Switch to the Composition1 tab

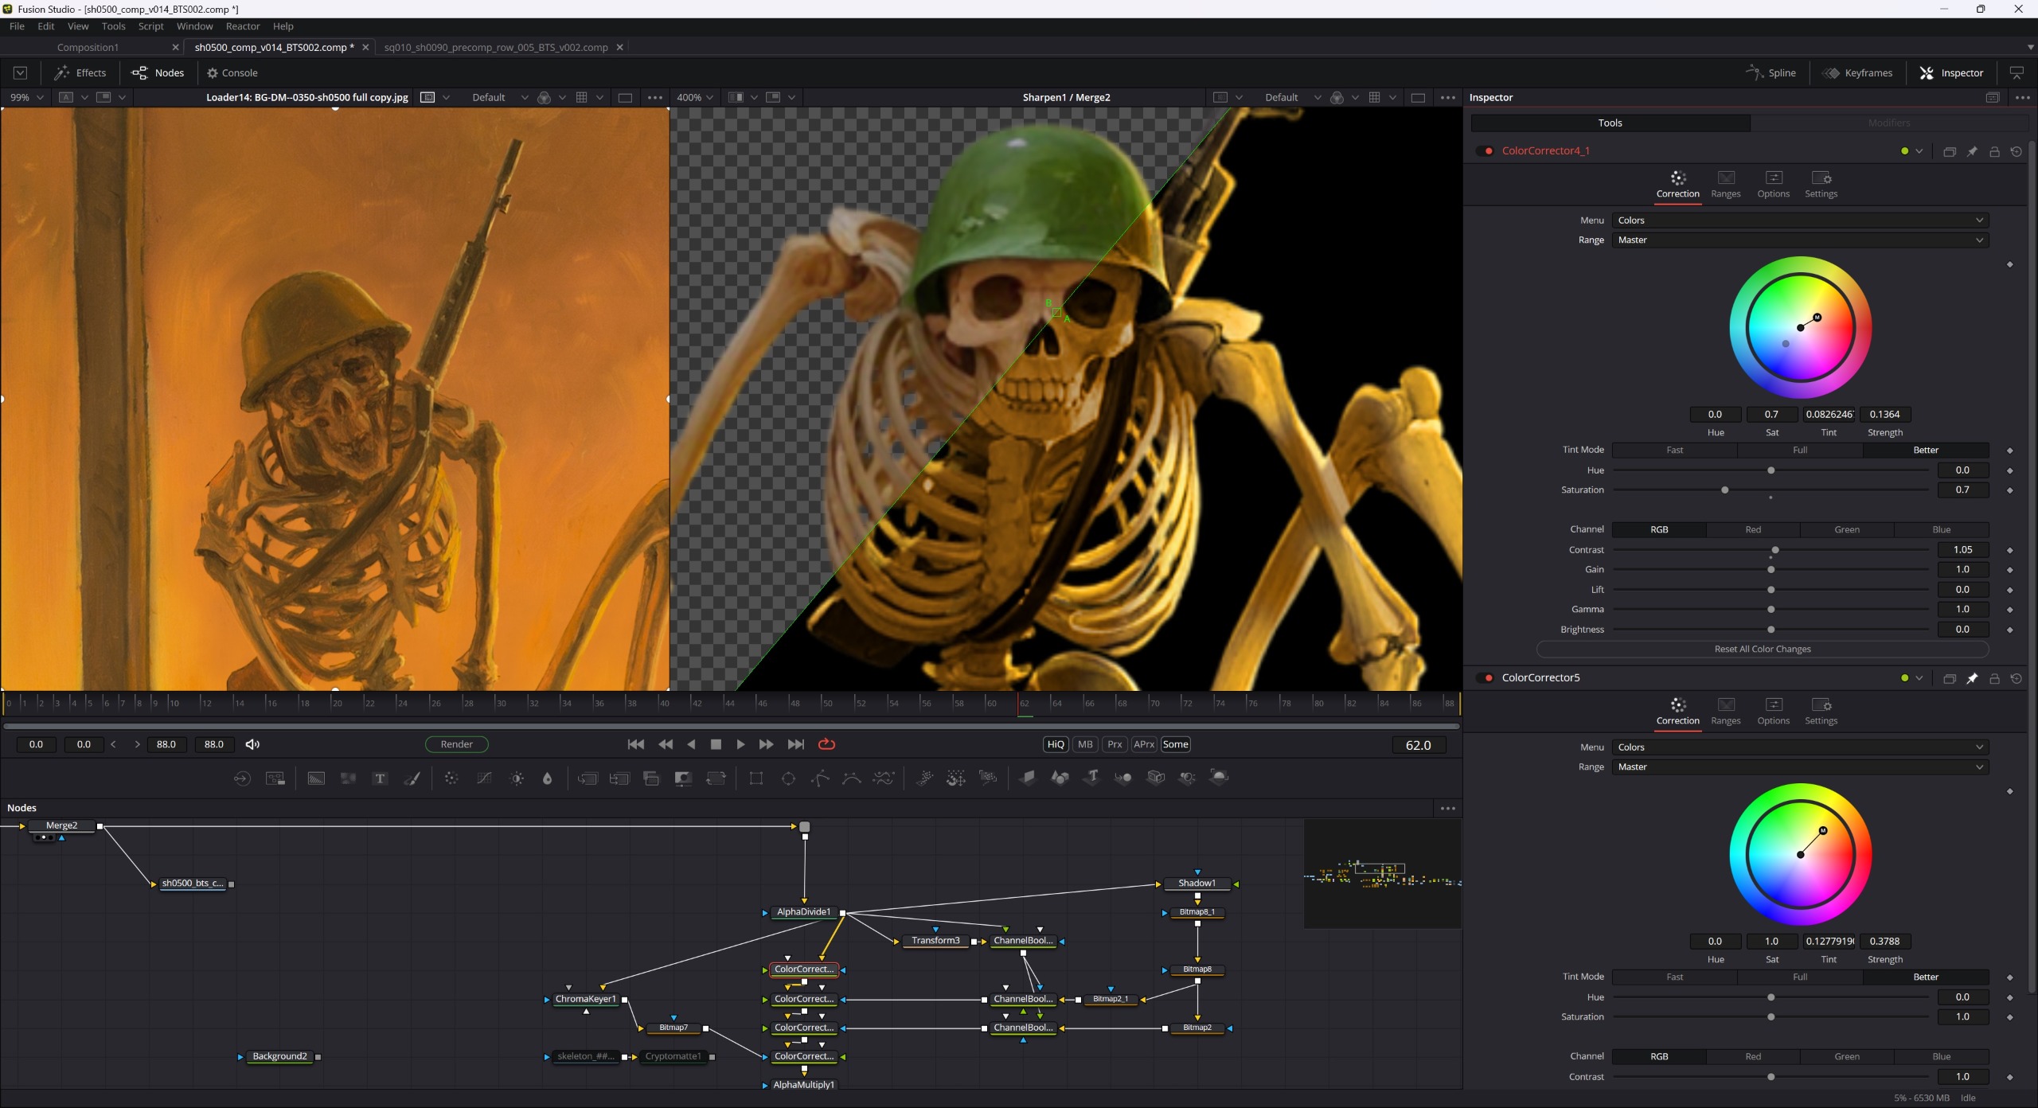(88, 48)
